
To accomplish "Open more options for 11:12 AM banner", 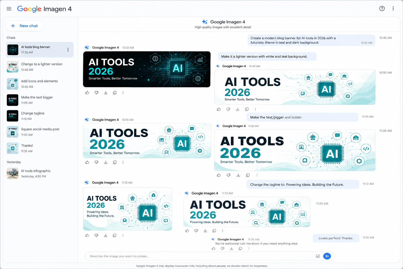I will [222, 231].
